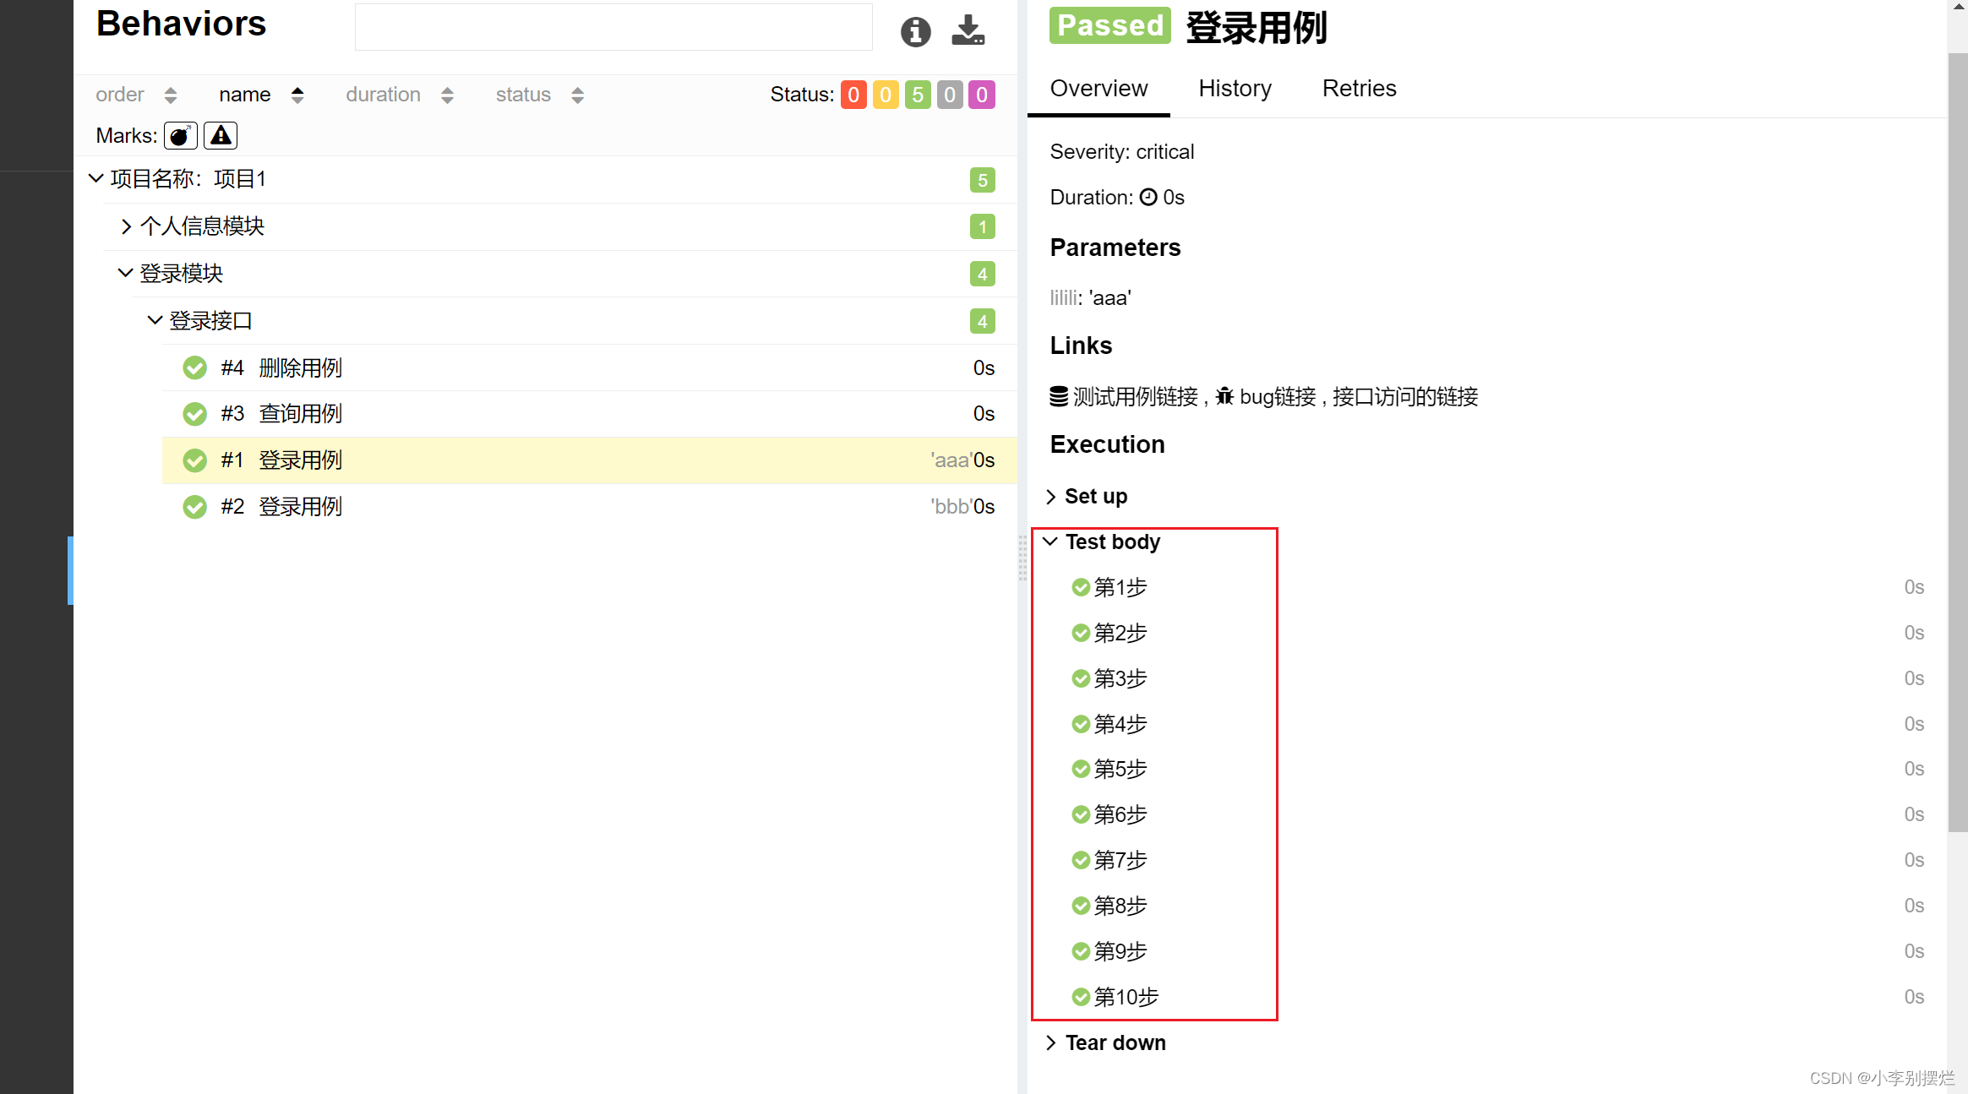
Task: Toggle the purple unknown status filter
Action: (x=982, y=95)
